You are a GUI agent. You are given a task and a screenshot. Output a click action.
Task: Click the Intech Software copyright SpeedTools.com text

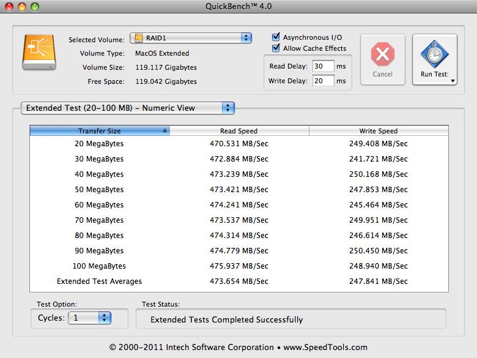click(239, 348)
